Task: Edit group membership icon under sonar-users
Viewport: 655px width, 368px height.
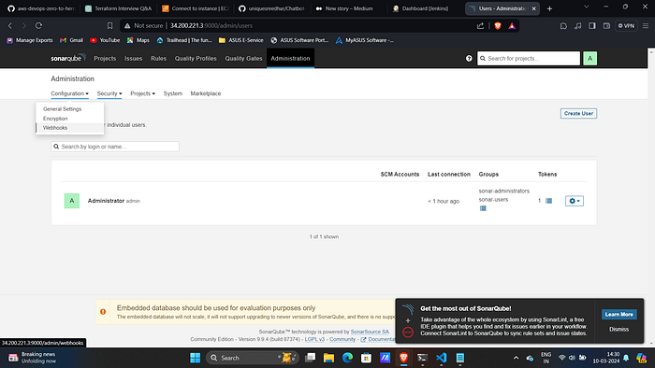Action: point(483,208)
